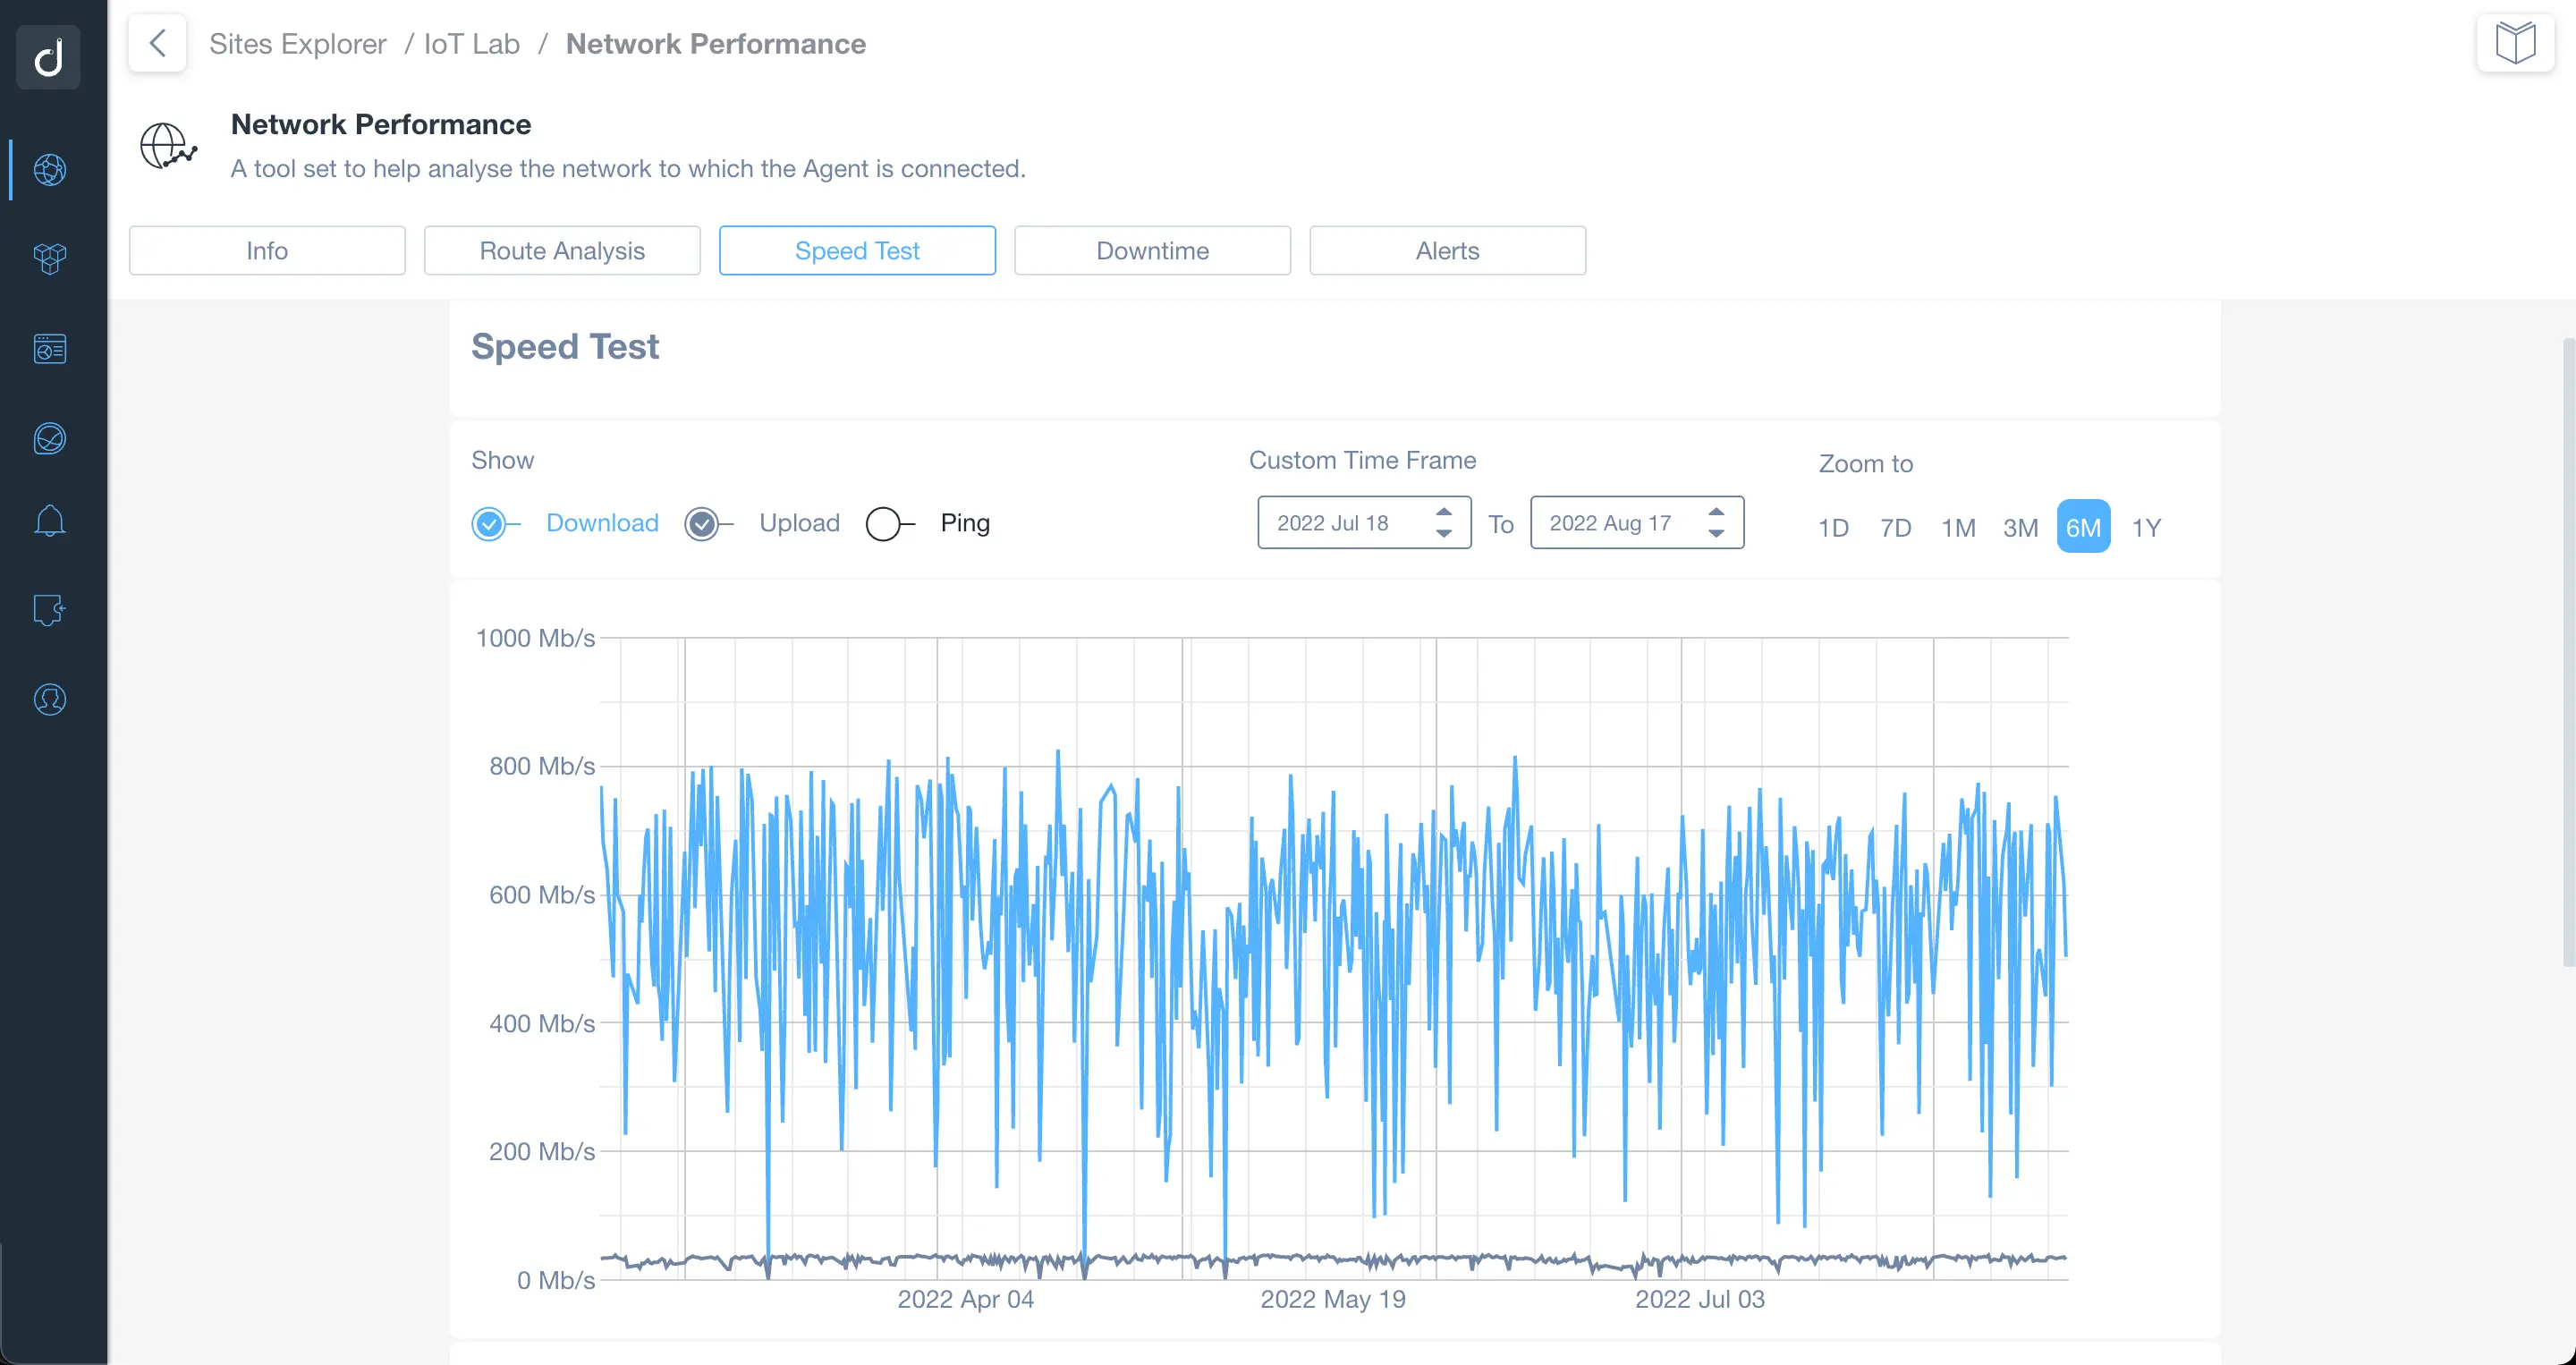
Task: Open the Network section in the sidebar
Action: [x=49, y=170]
